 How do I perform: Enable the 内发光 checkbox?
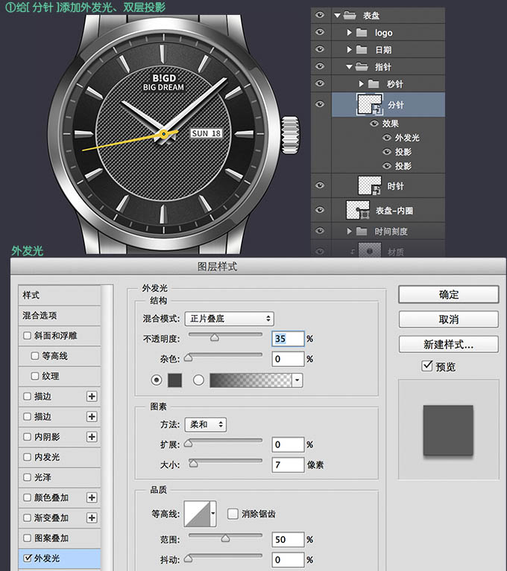click(27, 456)
